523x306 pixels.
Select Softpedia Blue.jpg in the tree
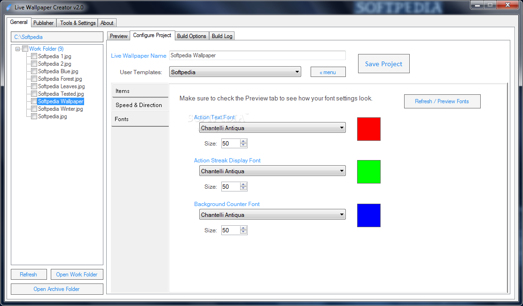58,71
